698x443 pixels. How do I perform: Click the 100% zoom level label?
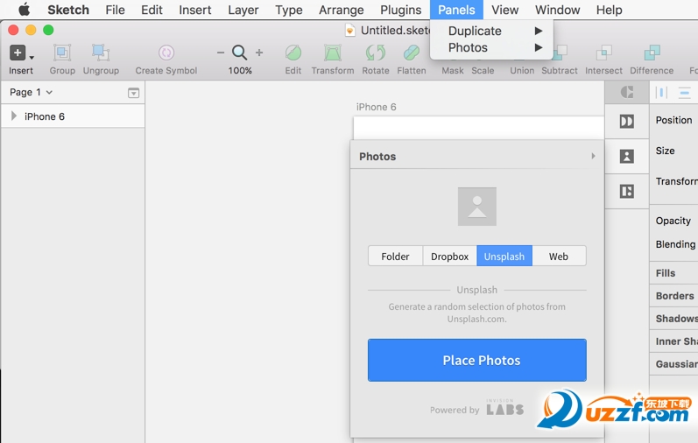[240, 70]
